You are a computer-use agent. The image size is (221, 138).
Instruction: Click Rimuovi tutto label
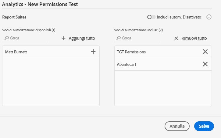(194, 38)
